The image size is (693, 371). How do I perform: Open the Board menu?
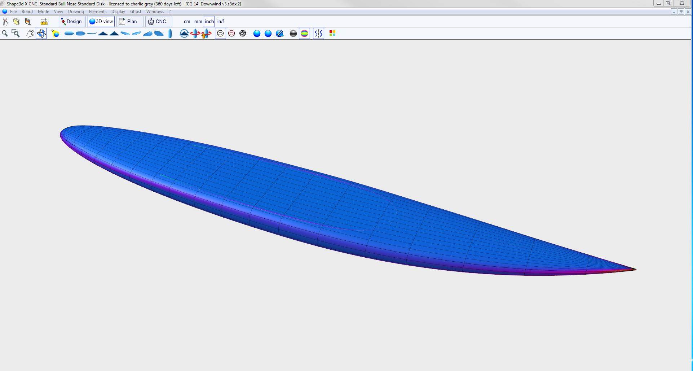[x=27, y=12]
